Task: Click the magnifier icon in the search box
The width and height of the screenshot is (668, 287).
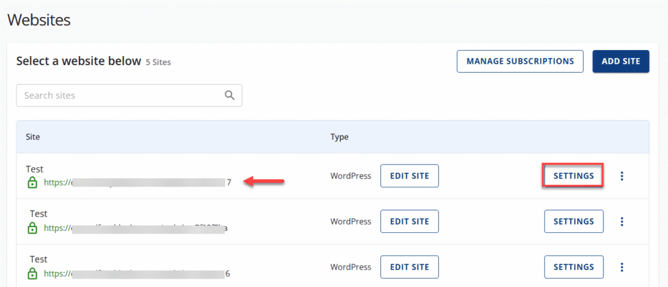Action: pos(230,95)
